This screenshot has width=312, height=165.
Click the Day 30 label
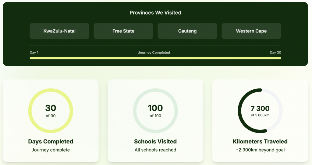coord(275,53)
